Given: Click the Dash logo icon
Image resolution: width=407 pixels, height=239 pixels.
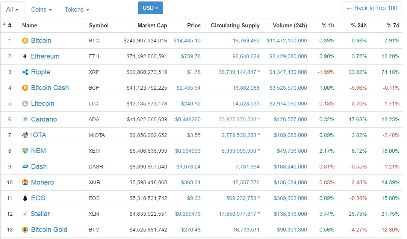Looking at the screenshot, I should (x=25, y=167).
